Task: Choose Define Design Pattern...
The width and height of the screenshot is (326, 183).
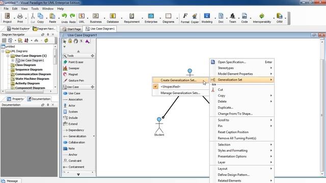Action: tap(242, 175)
